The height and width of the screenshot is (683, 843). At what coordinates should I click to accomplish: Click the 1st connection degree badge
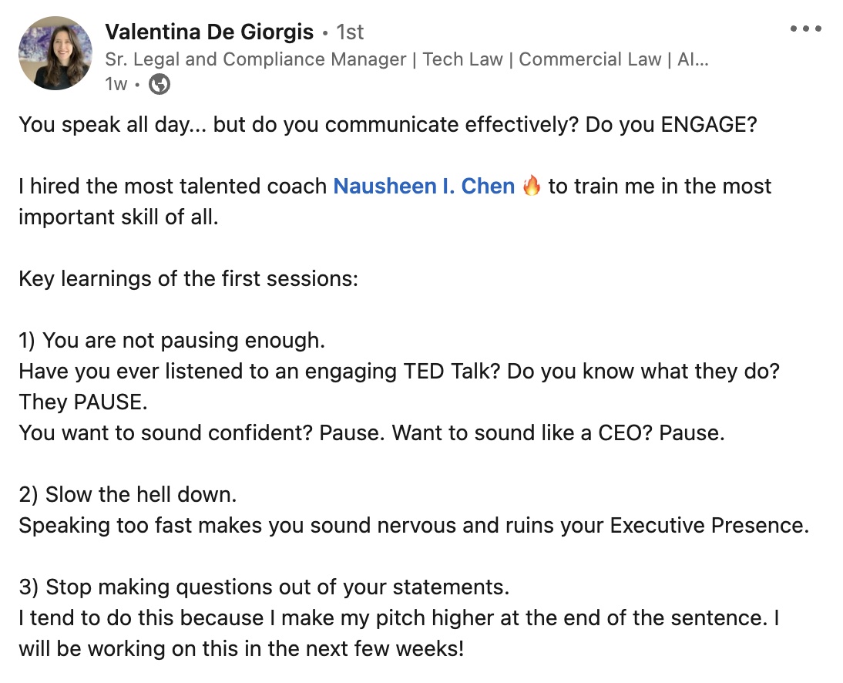350,32
